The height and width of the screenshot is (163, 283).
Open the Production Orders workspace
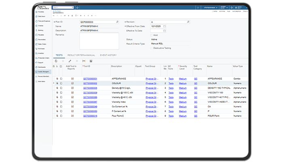(43, 58)
